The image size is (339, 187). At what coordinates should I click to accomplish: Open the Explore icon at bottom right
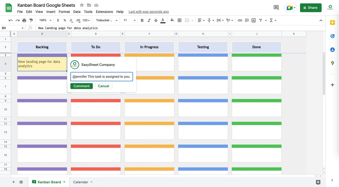(318, 182)
